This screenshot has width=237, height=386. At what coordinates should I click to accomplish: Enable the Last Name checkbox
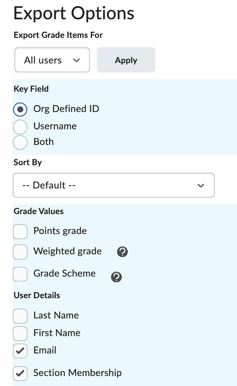point(20,316)
